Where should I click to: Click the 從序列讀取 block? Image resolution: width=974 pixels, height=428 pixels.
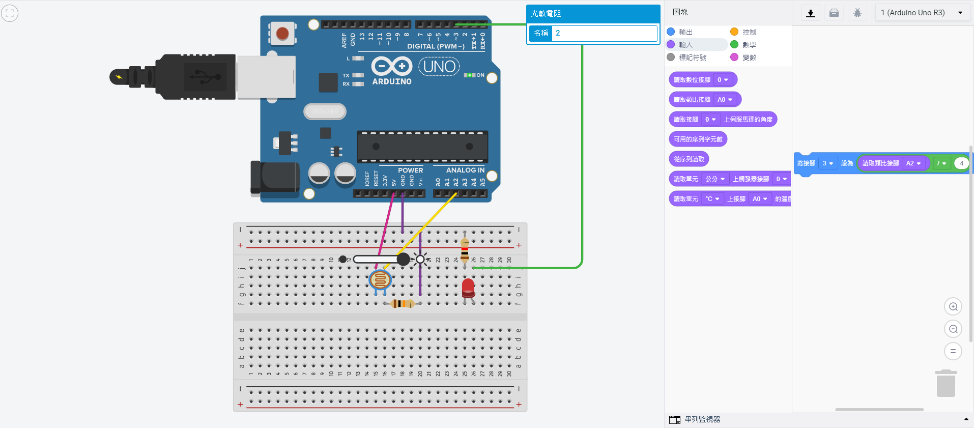[x=689, y=159]
